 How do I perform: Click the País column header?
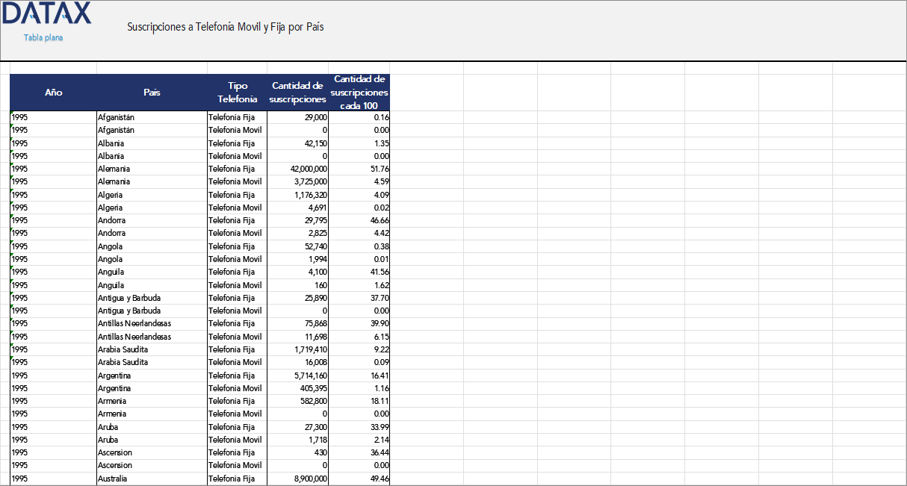coord(152,93)
